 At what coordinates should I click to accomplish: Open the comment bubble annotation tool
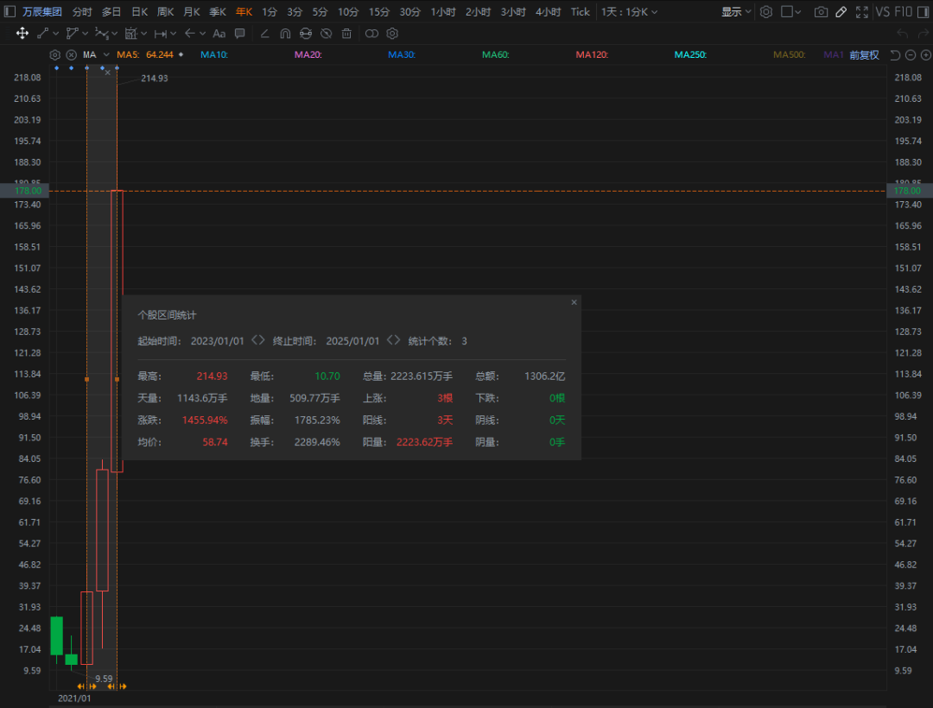[x=240, y=33]
